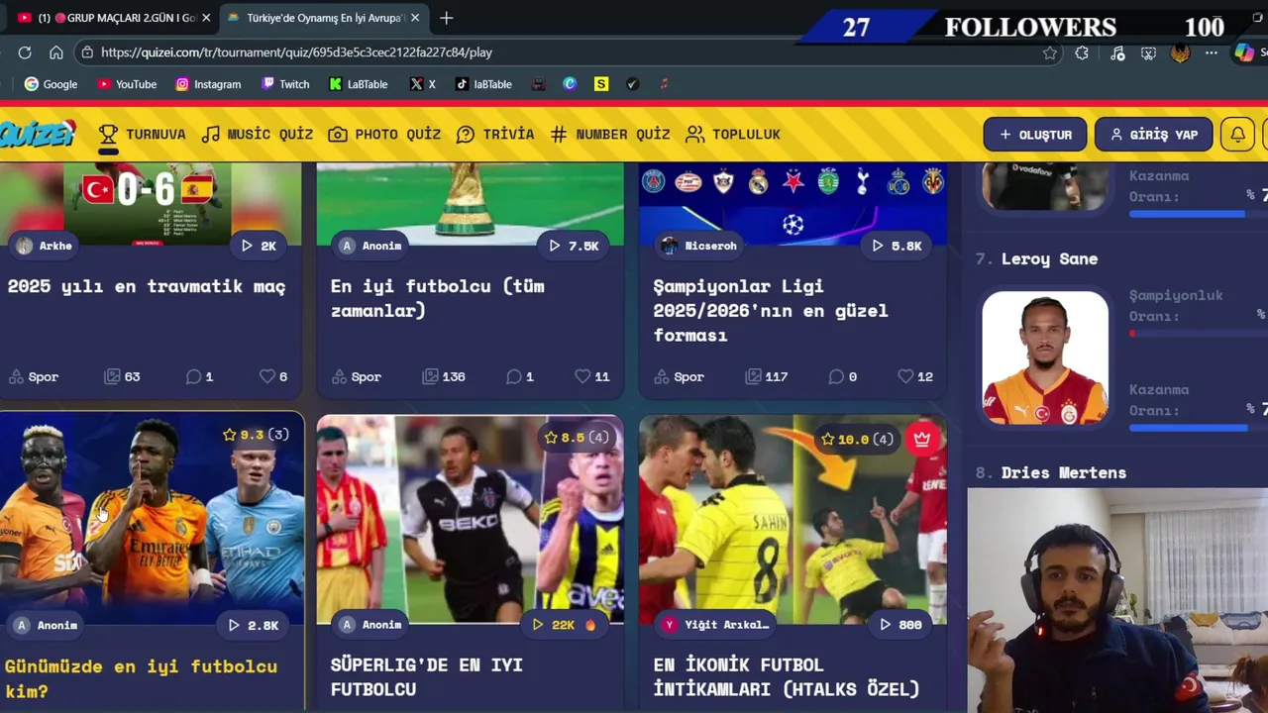Open the browser three-dots menu

1212,52
